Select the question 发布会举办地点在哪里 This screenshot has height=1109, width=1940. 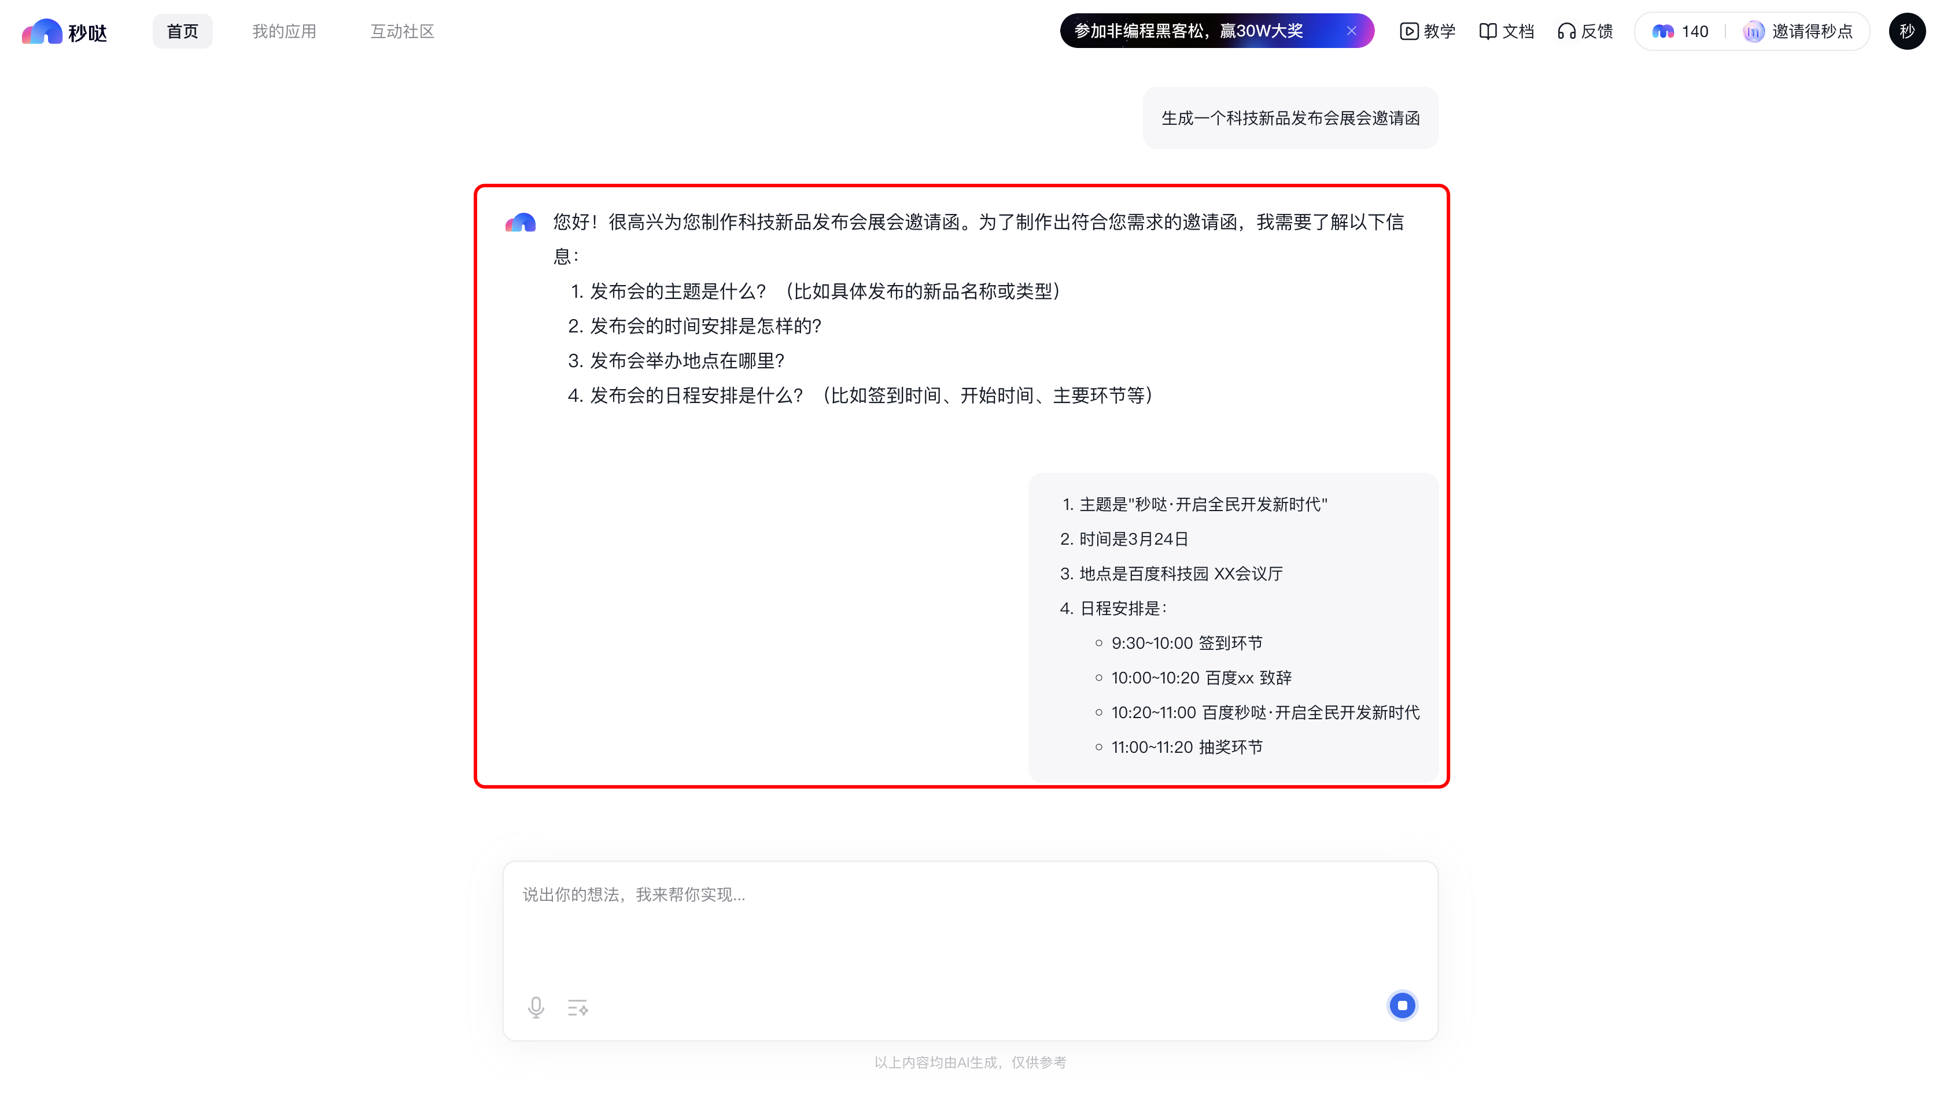click(676, 360)
